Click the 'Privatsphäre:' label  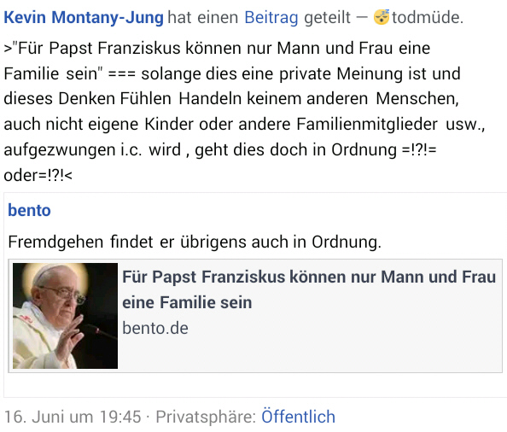tap(206, 417)
